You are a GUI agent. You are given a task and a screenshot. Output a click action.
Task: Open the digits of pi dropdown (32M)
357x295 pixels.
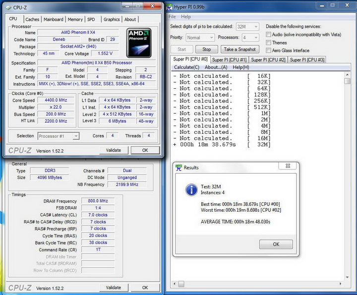[247, 27]
